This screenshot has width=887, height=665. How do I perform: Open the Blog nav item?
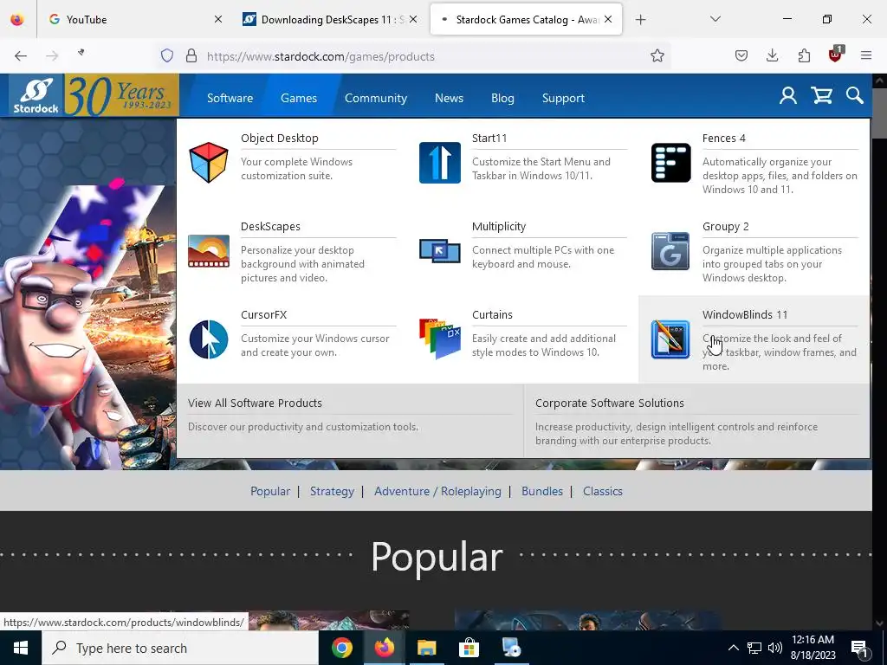[502, 98]
